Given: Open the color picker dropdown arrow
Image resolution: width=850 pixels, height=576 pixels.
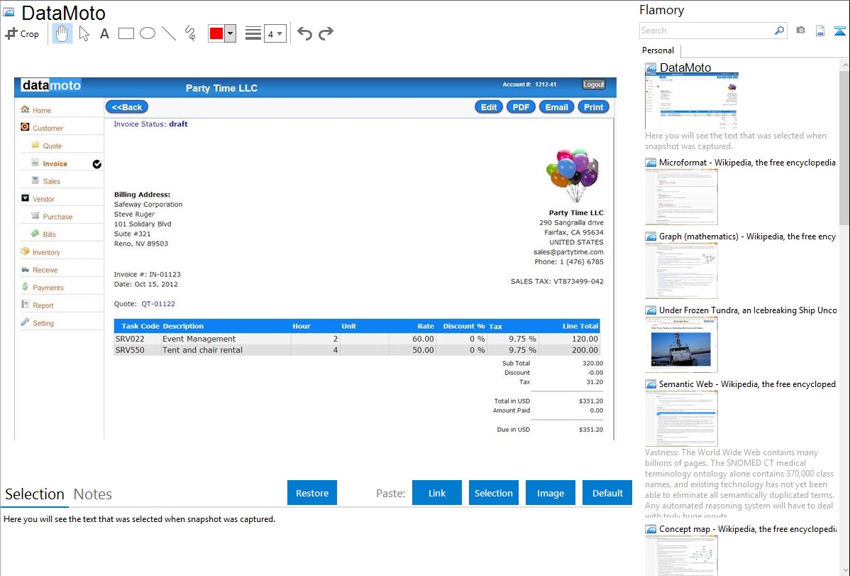Looking at the screenshot, I should (x=231, y=33).
